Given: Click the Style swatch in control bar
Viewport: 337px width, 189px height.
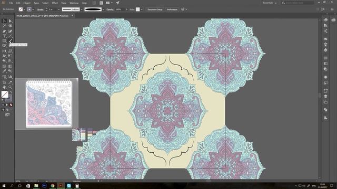Looking at the screenshot, I should point(138,9).
